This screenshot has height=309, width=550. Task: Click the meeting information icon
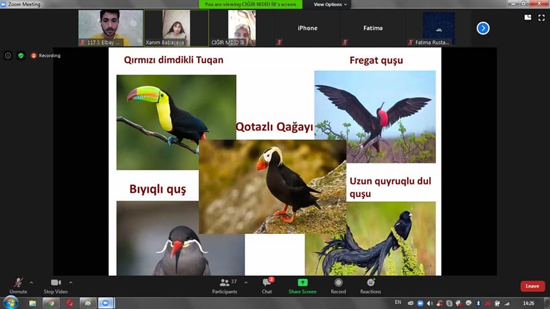8,56
